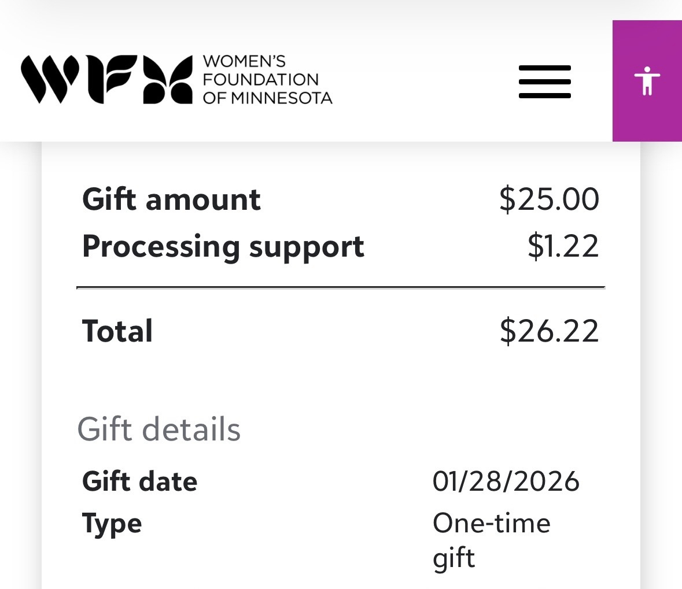Select the Gift date label
Screen dimensions: 682x589
[x=139, y=481]
